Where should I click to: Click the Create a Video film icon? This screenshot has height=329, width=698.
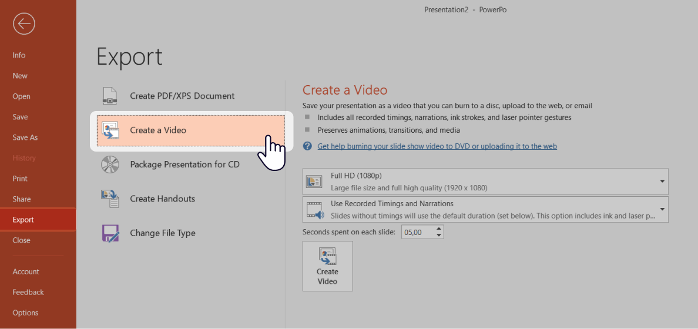pos(110,130)
